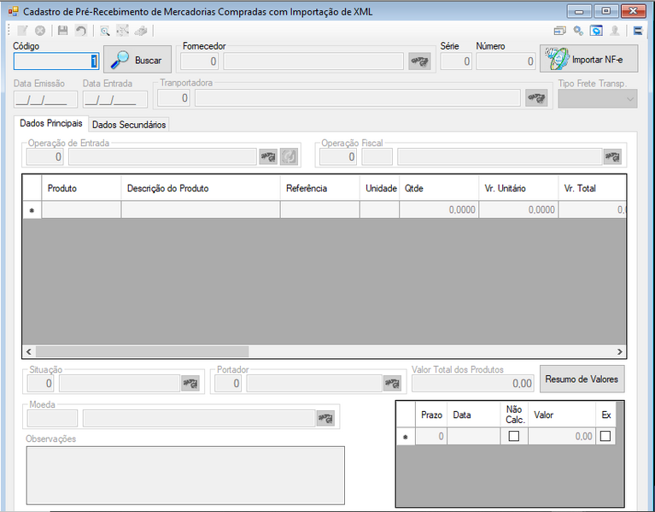
Task: Click the Buscar button
Action: click(x=137, y=60)
